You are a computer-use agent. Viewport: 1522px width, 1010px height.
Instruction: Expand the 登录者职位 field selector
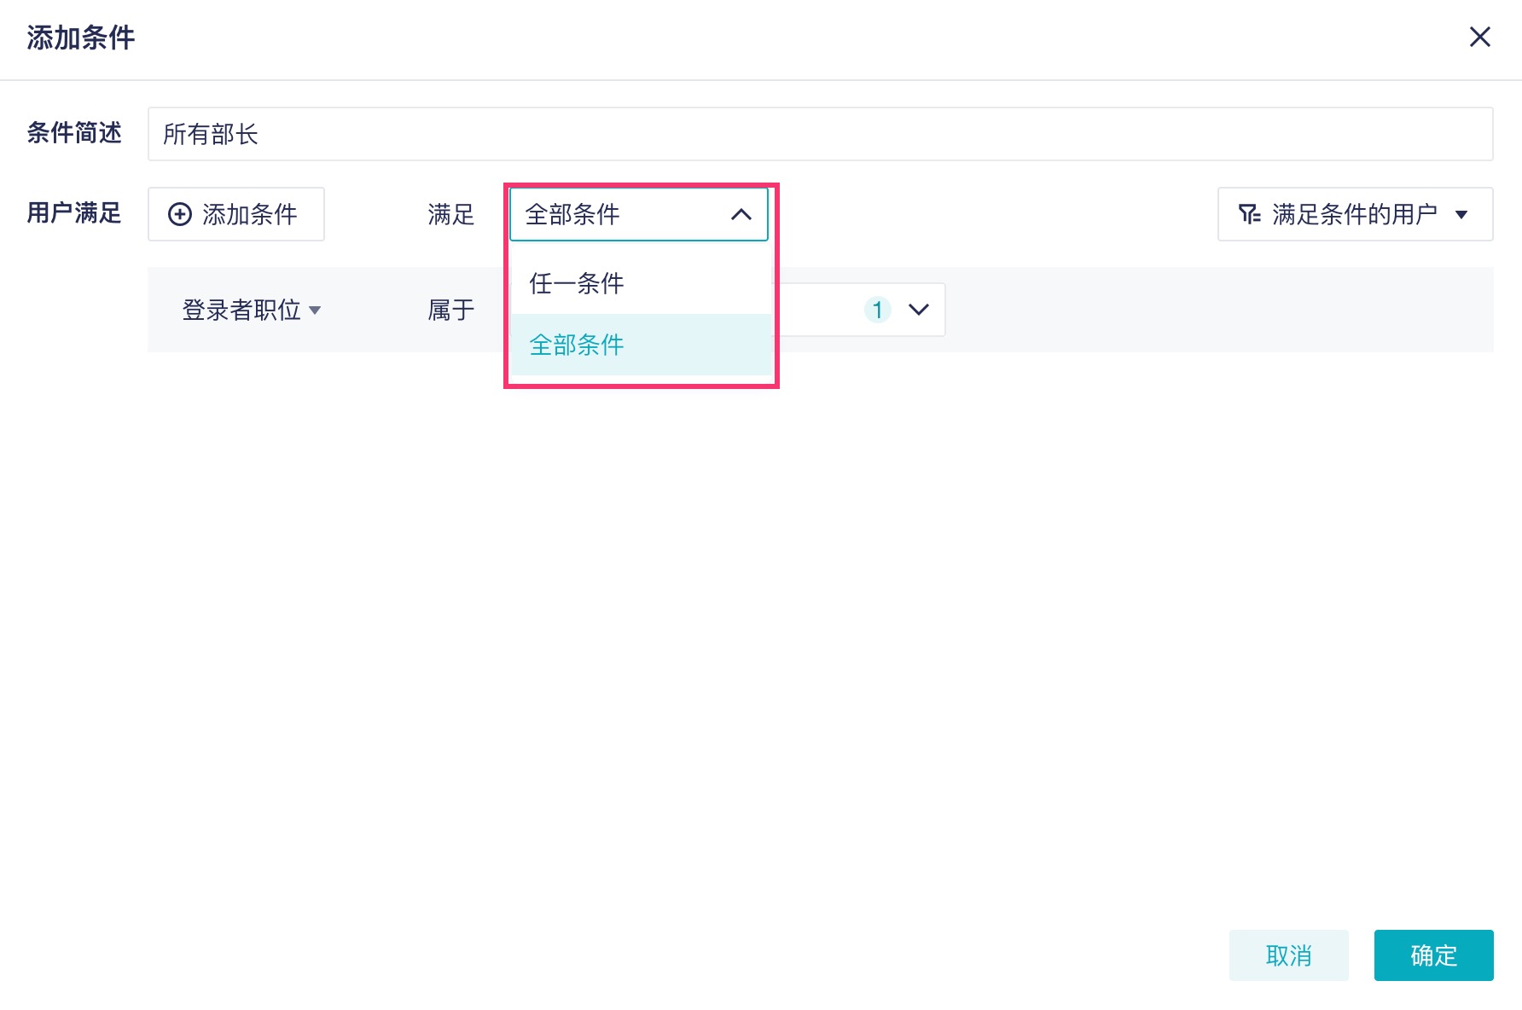pos(242,310)
